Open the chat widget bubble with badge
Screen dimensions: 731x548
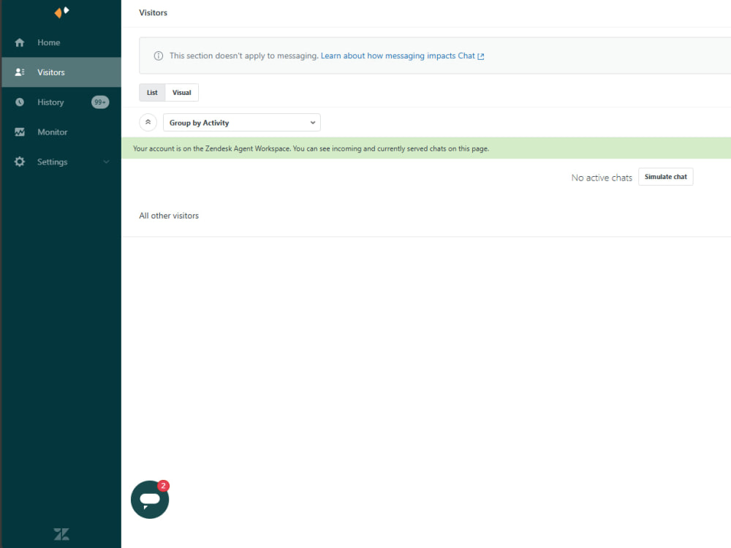[150, 500]
